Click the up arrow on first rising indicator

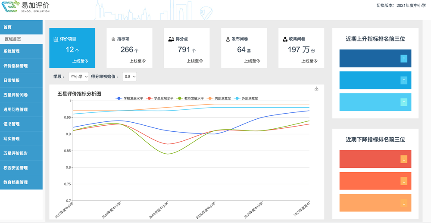click(x=403, y=59)
